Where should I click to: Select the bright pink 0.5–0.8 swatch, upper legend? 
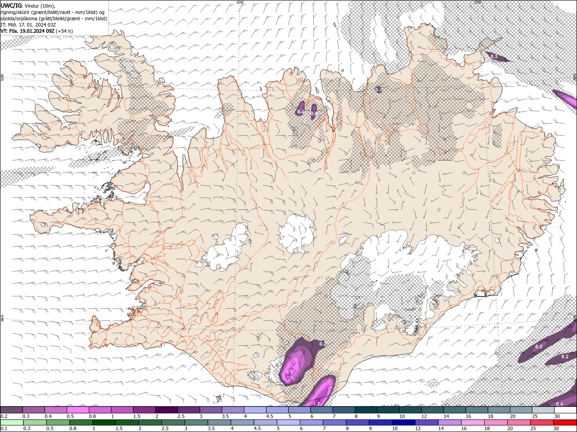[78, 410]
